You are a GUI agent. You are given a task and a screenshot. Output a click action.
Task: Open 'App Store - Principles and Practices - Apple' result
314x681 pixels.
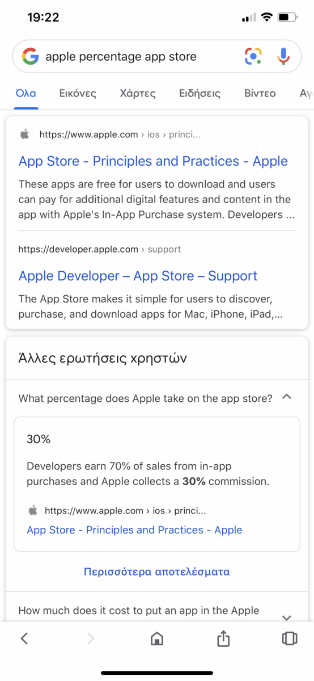point(153,161)
